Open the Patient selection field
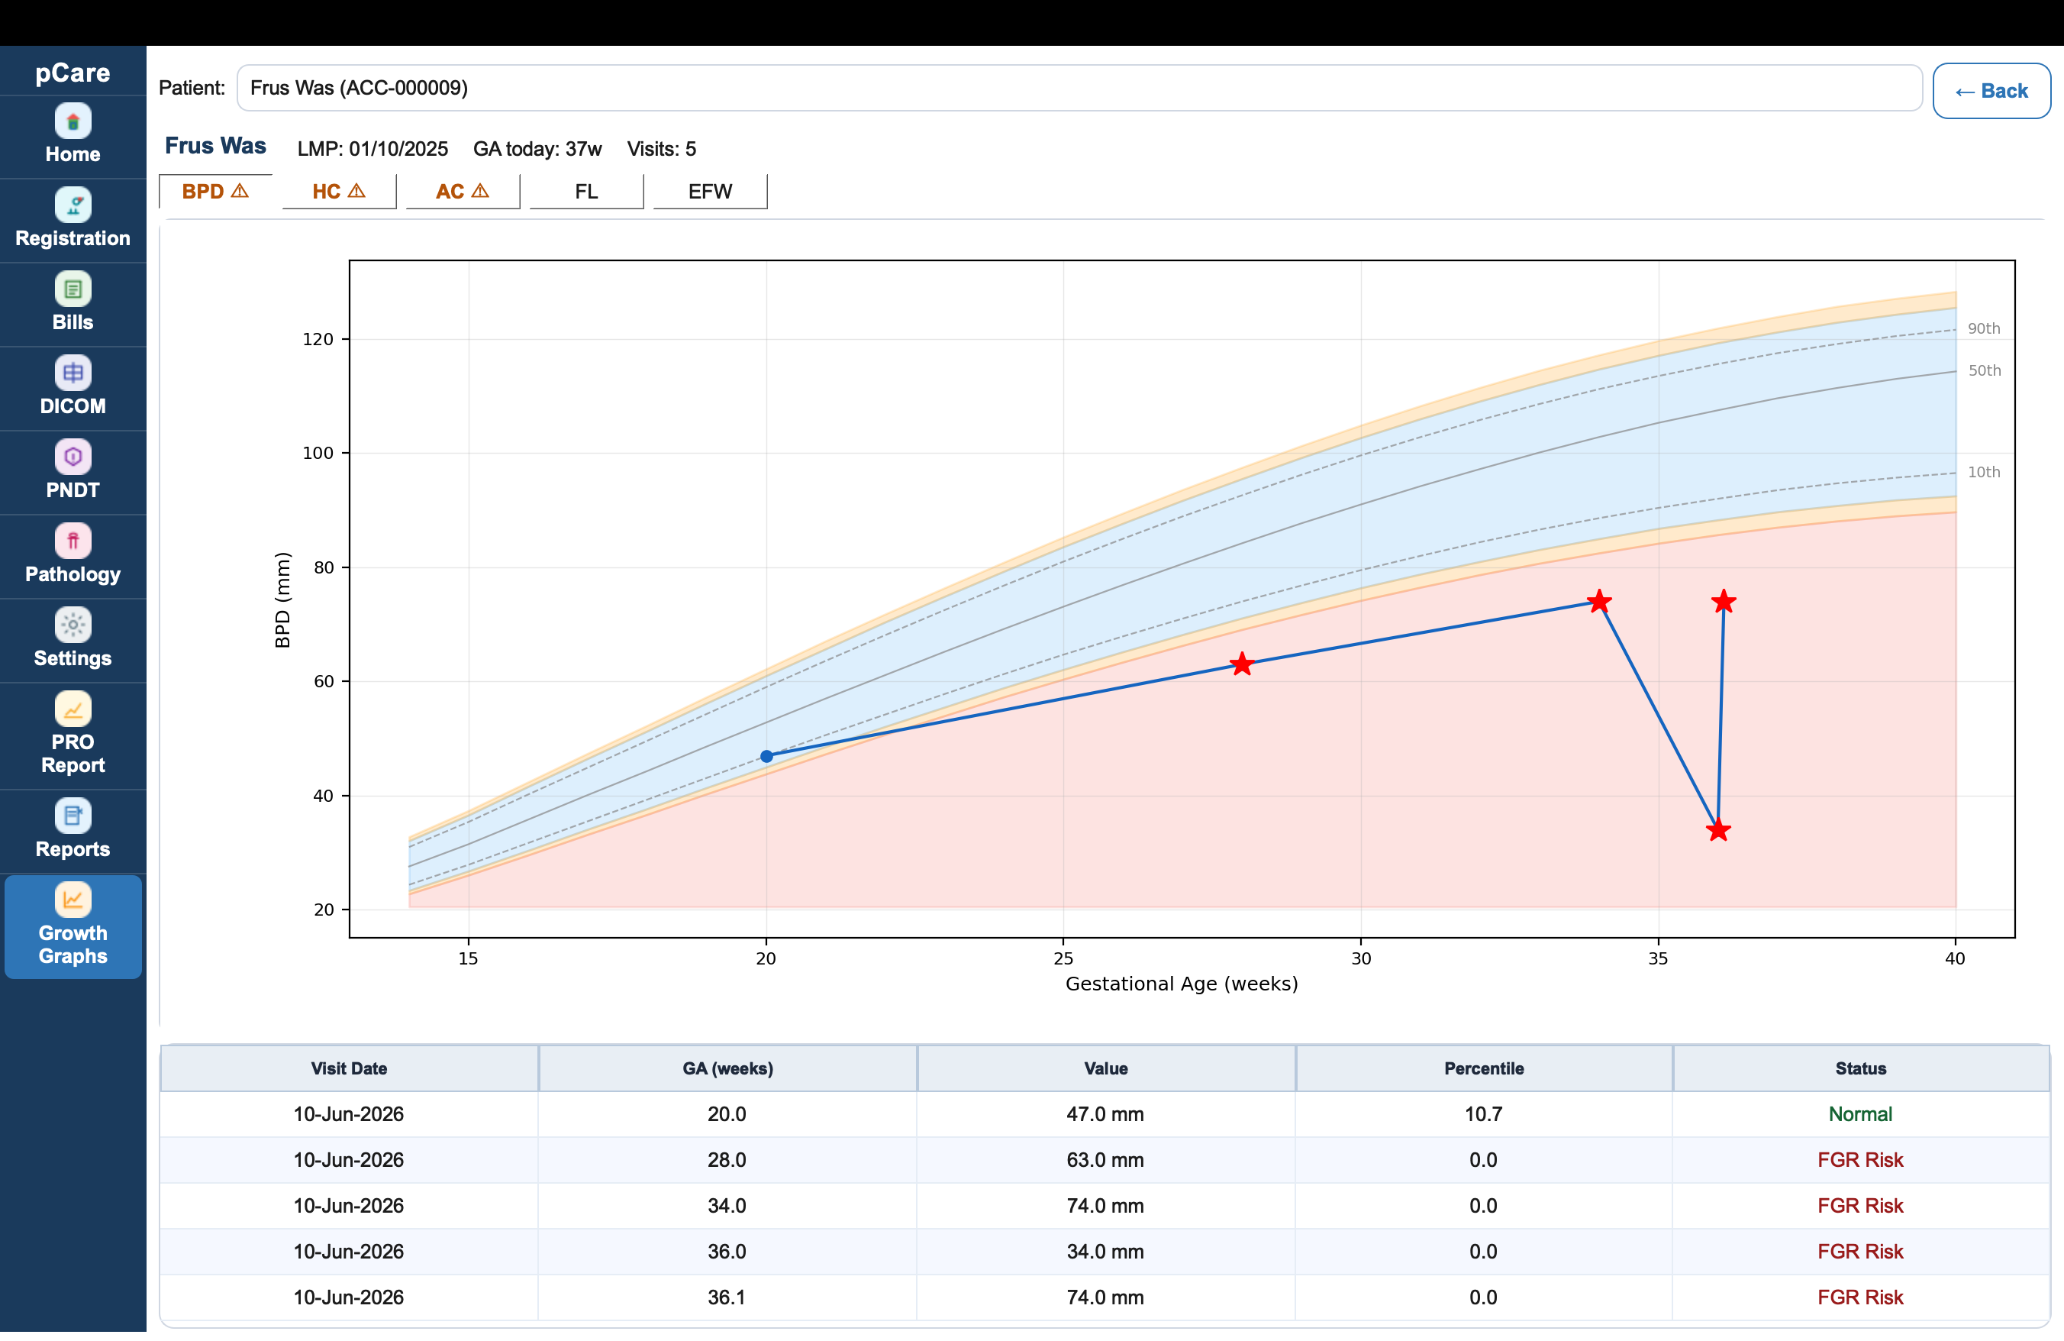Viewport: 2064px width, 1341px height. [1079, 88]
